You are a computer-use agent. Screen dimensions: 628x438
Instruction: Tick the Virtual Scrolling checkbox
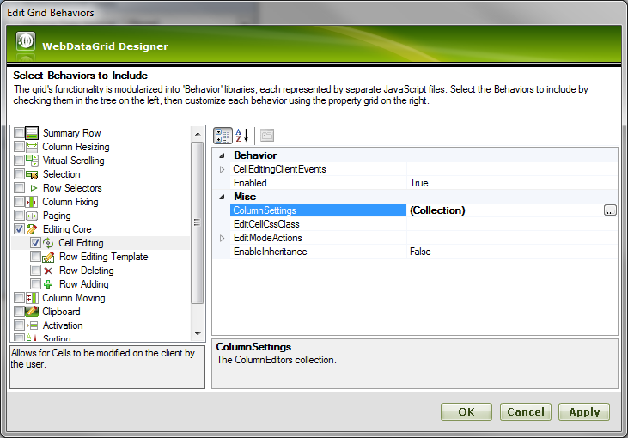click(19, 160)
